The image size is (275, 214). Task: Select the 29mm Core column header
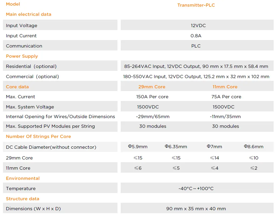pyautogui.click(x=152, y=87)
